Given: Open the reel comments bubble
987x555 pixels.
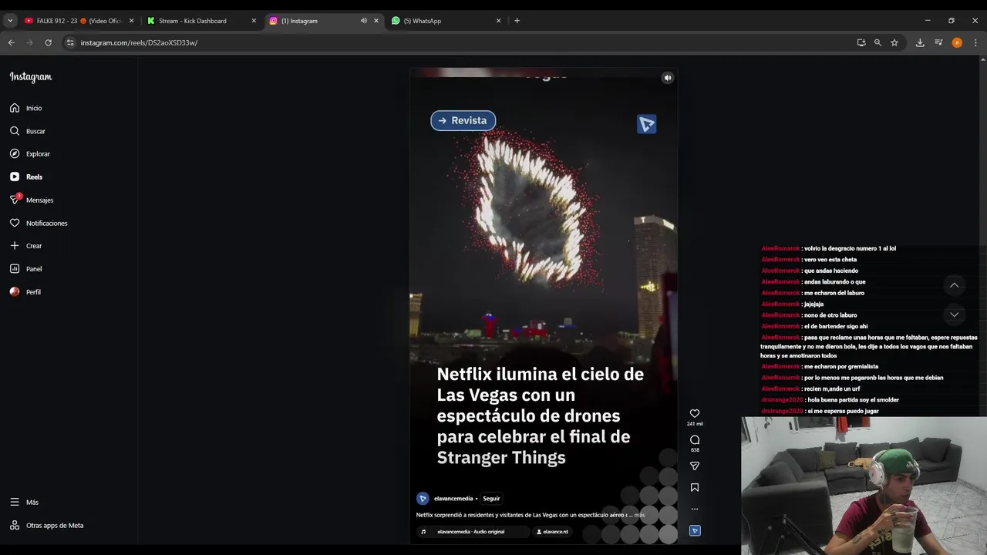Looking at the screenshot, I should [x=695, y=440].
